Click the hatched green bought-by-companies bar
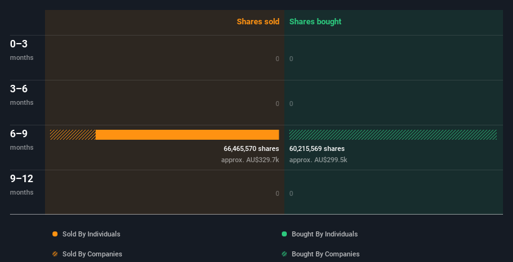This screenshot has width=513, height=262. 393,135
